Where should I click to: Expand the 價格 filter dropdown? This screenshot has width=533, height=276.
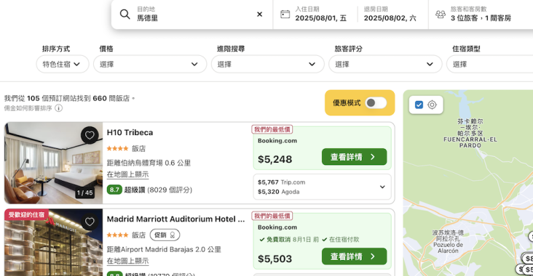pyautogui.click(x=150, y=64)
